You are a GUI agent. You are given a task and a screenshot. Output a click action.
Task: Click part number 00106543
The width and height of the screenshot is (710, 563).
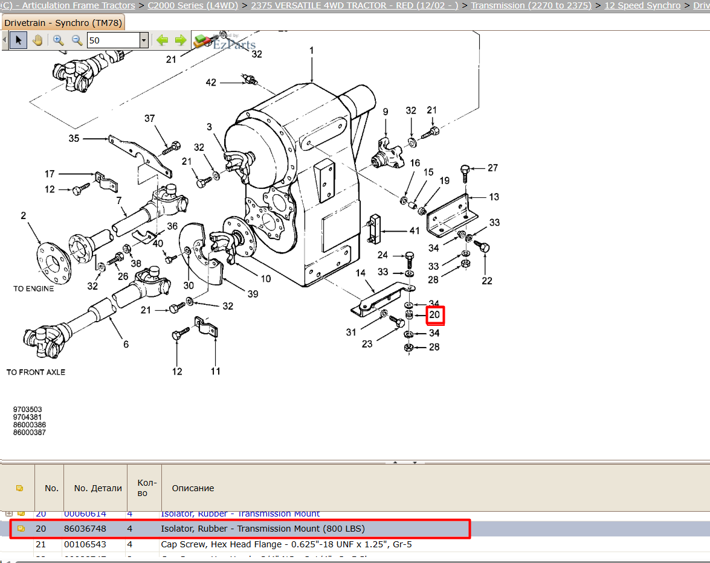85,544
